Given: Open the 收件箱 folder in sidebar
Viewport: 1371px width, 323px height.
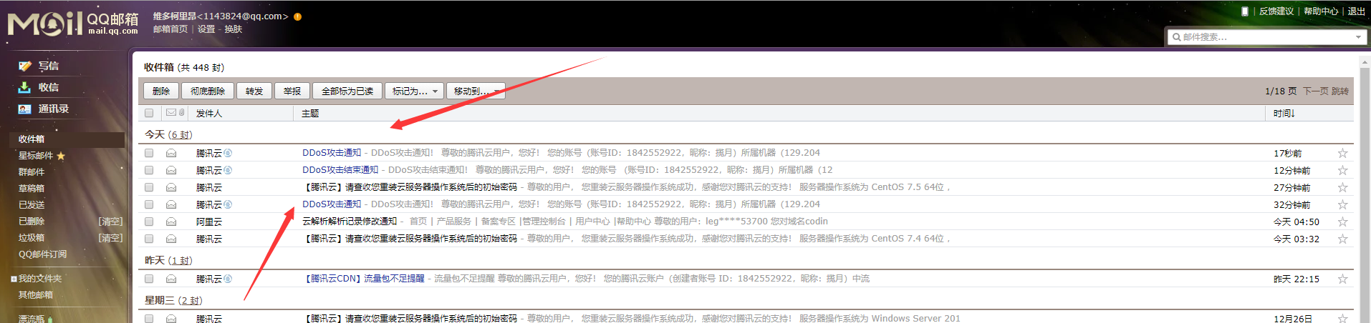Looking at the screenshot, I should point(32,139).
